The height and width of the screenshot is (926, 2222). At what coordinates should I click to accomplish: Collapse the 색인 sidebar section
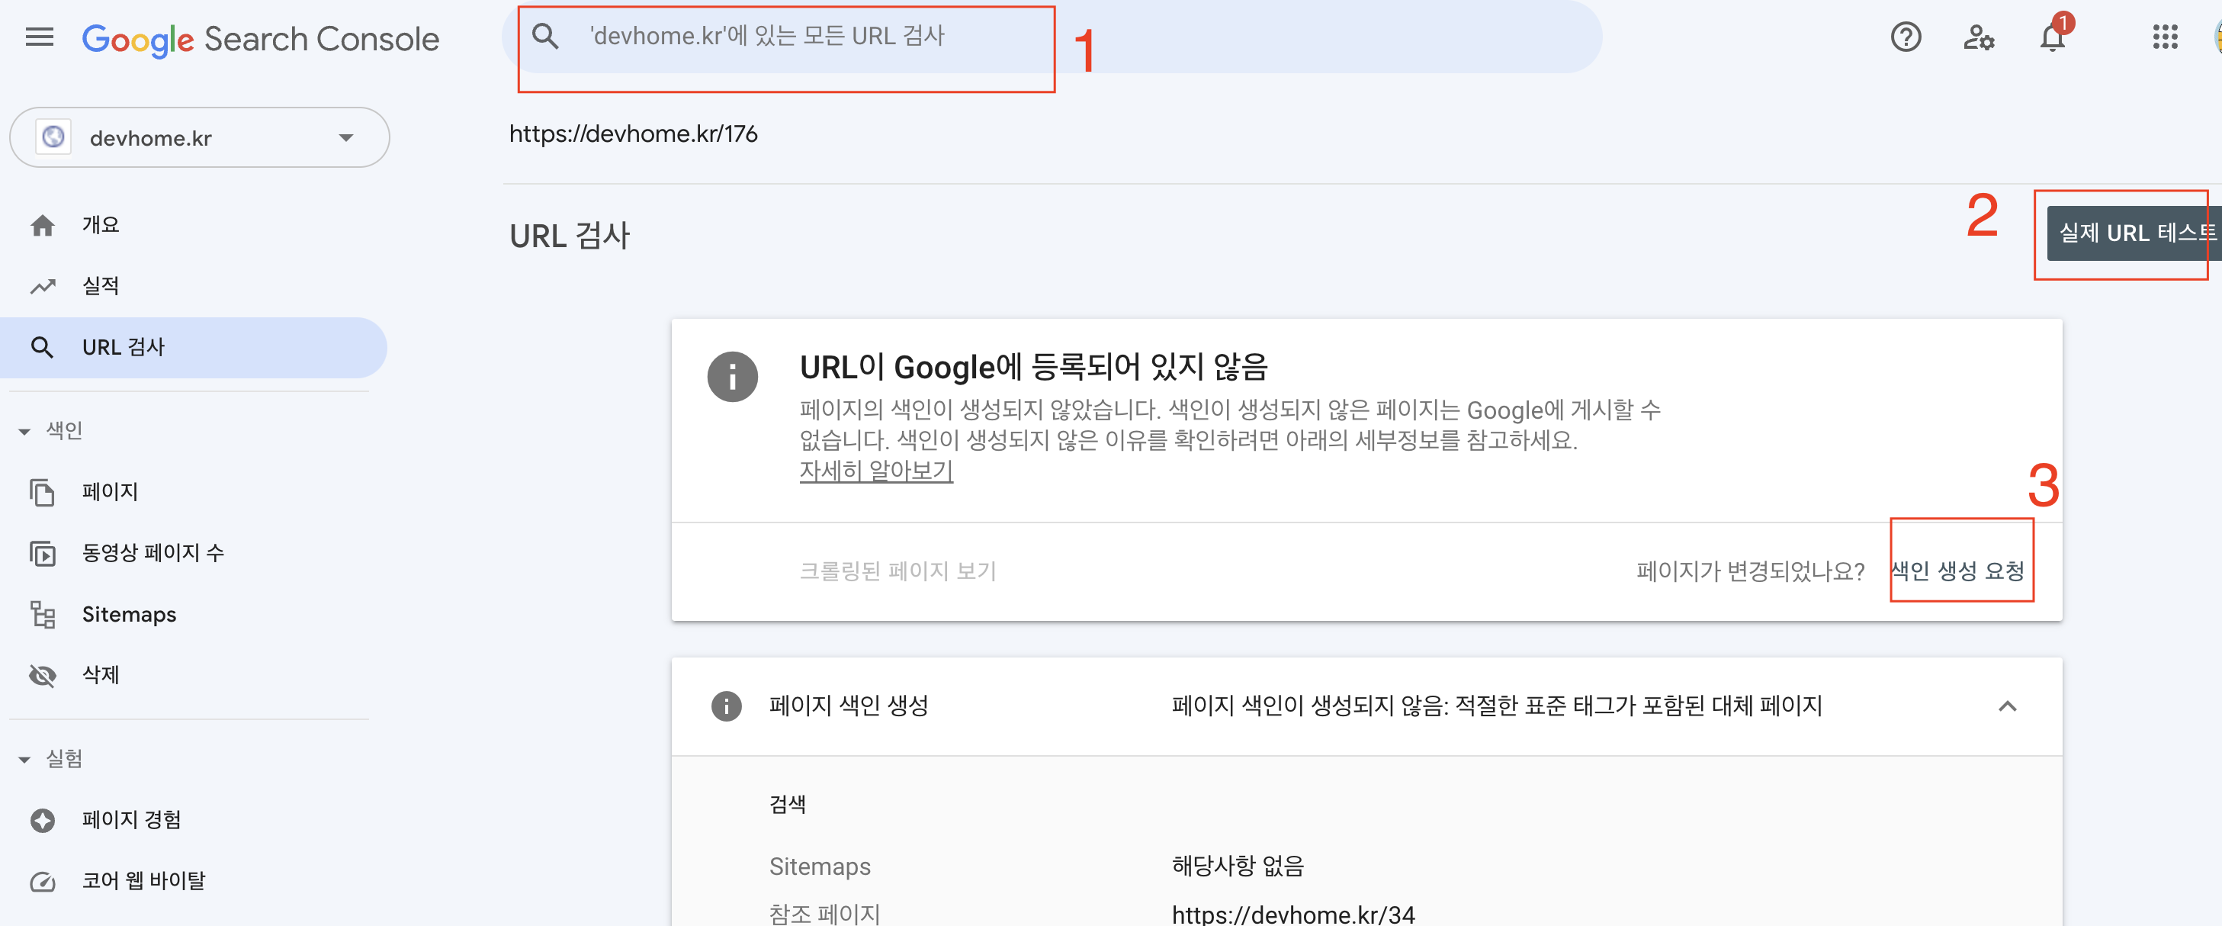coord(24,431)
